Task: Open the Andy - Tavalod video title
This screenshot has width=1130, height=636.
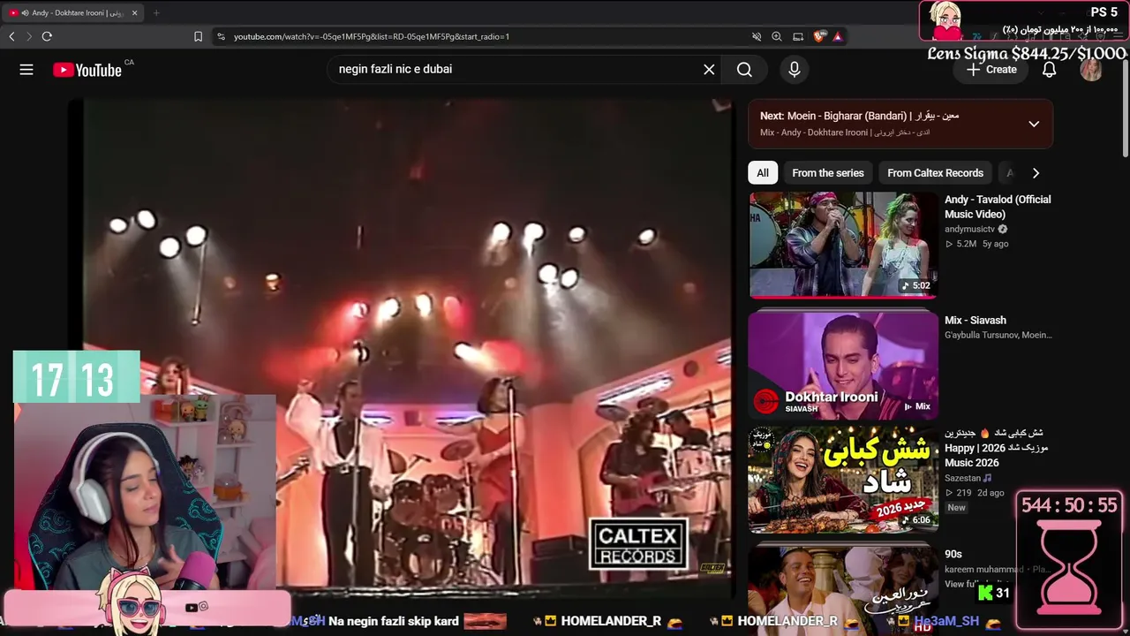Action: point(998,207)
